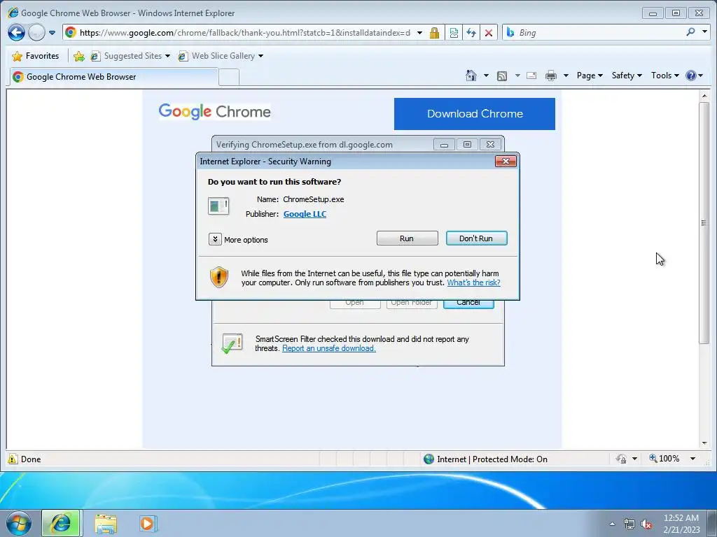Image resolution: width=717 pixels, height=537 pixels.
Task: Click the Download Chrome button
Action: click(x=475, y=114)
